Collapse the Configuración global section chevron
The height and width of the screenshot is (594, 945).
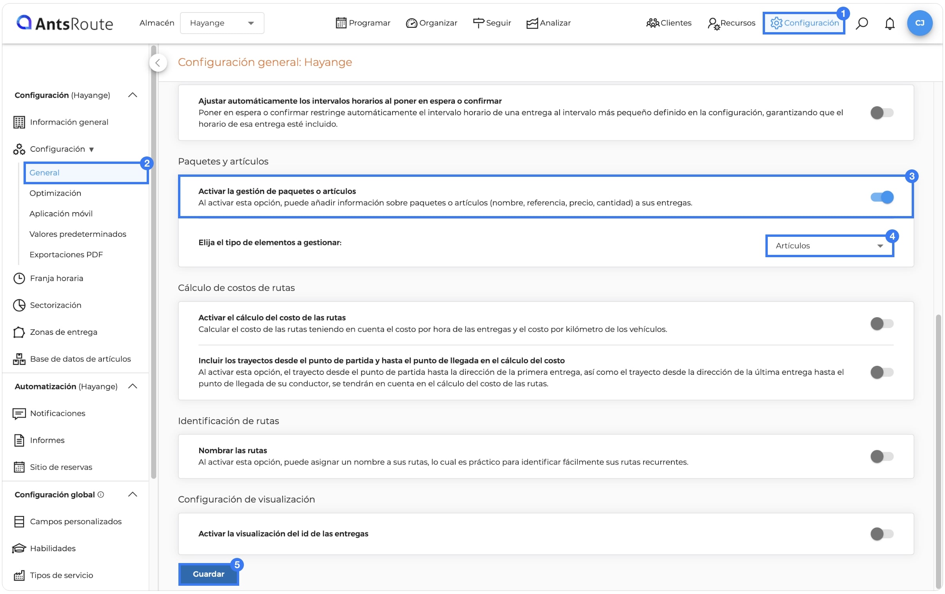click(133, 494)
